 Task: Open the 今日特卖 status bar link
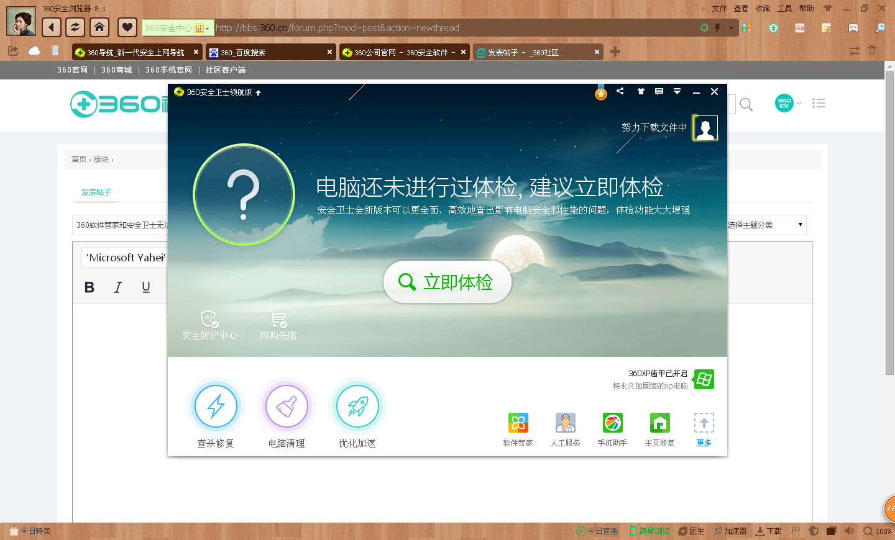click(x=30, y=531)
